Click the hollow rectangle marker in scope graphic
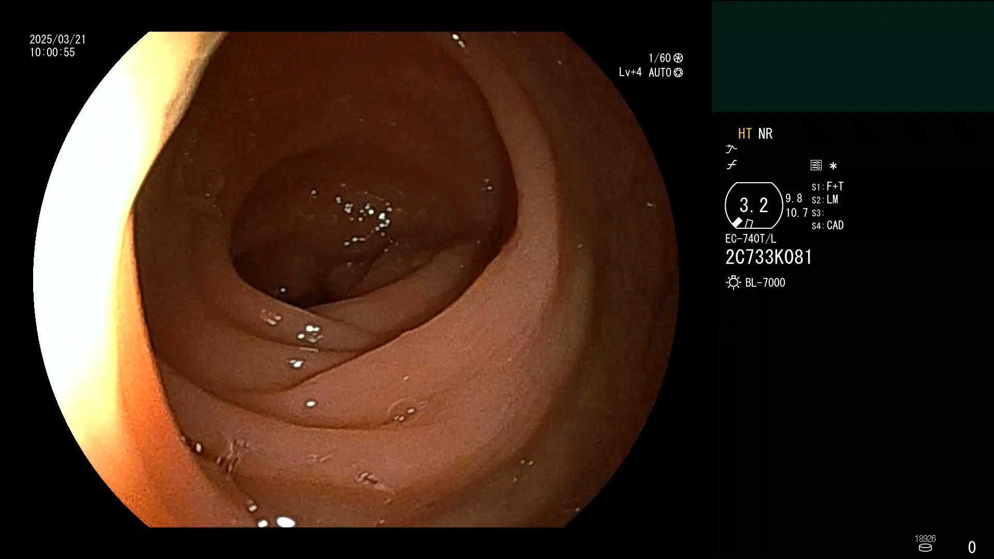994x559 pixels. pyautogui.click(x=749, y=224)
